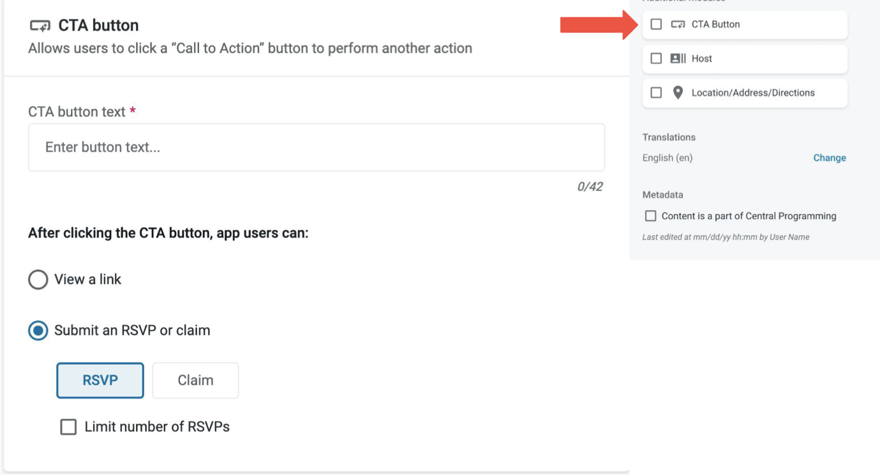Enable the CTA Button module checkbox
The width and height of the screenshot is (882, 475).
(x=656, y=25)
